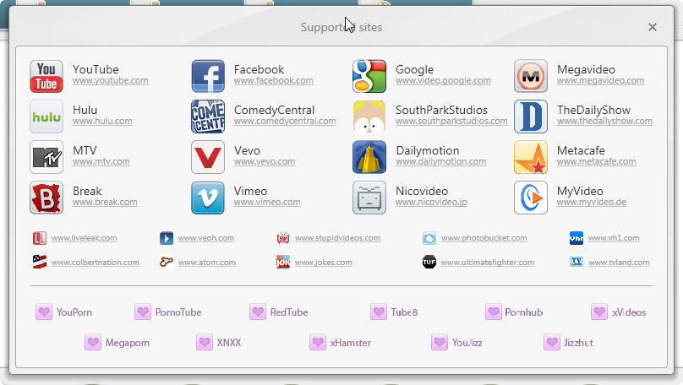Open www.stupidvideos.com link
Screen dimensions: 683x385
337,238
